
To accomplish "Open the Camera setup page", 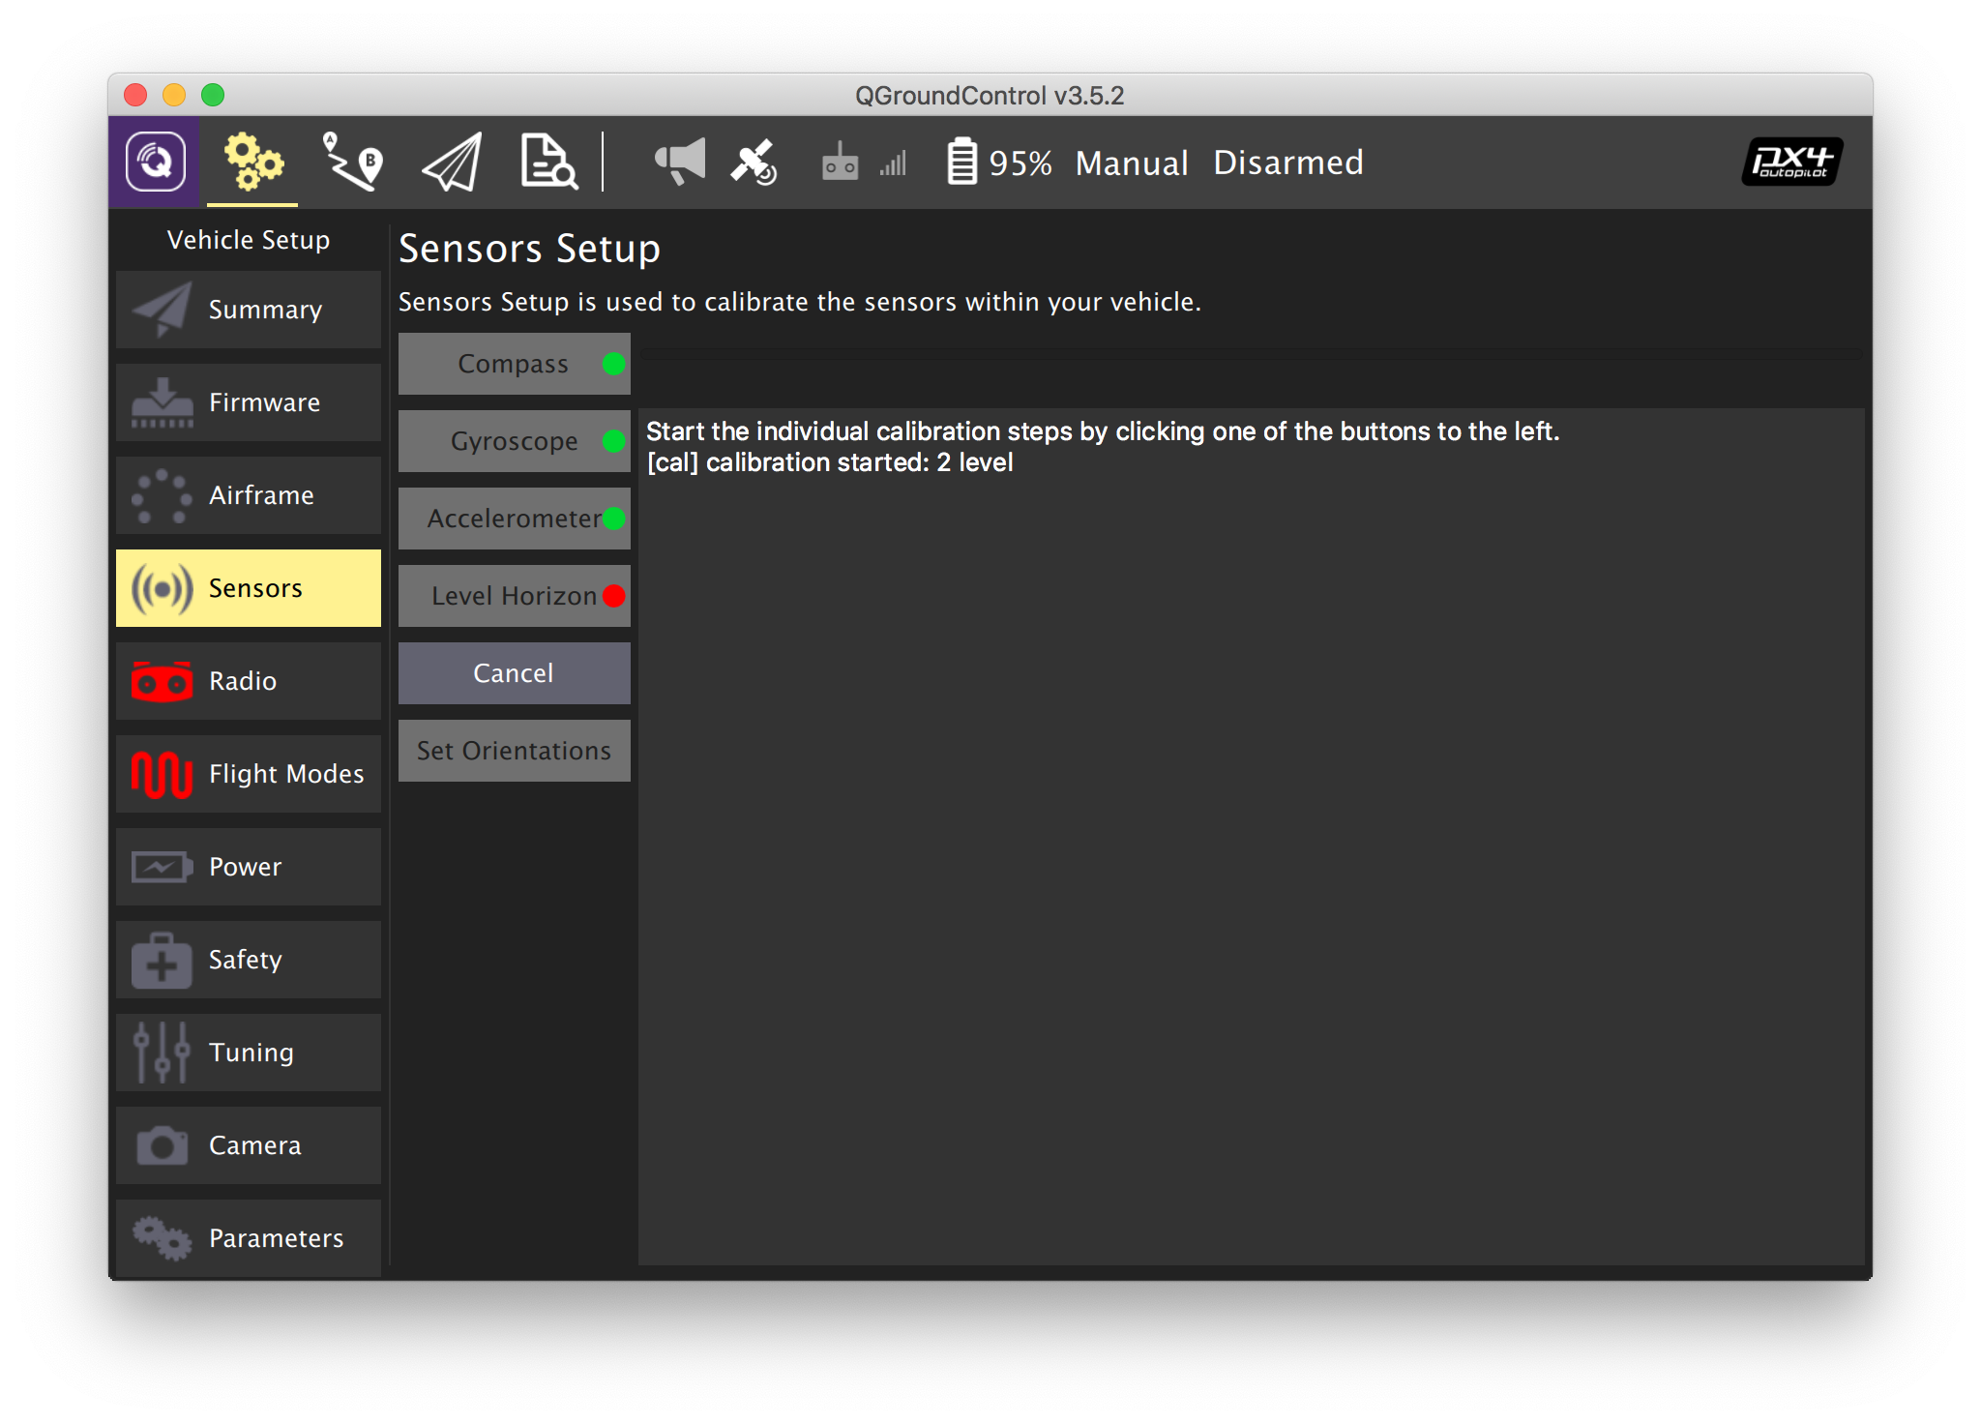I will pos(249,1145).
